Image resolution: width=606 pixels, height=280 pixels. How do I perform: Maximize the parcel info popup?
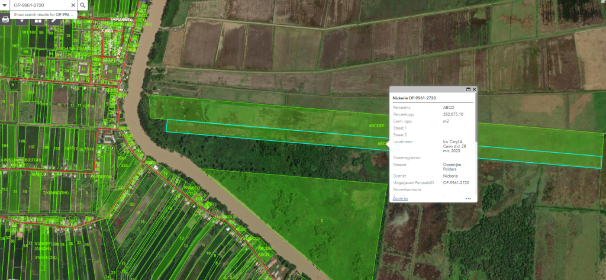pos(468,89)
